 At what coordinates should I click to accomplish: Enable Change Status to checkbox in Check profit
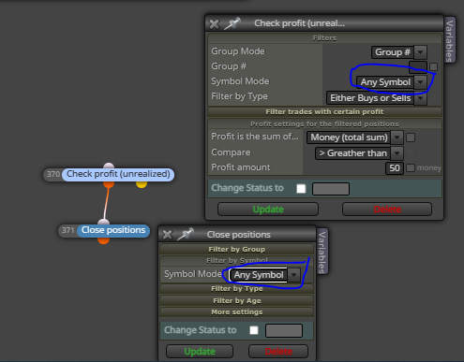coord(301,189)
